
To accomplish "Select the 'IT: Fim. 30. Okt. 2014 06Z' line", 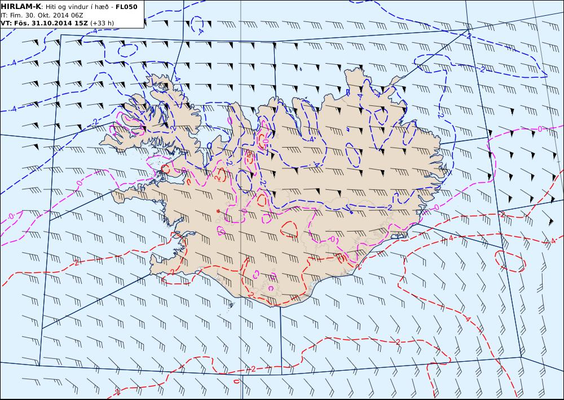I will [42, 15].
